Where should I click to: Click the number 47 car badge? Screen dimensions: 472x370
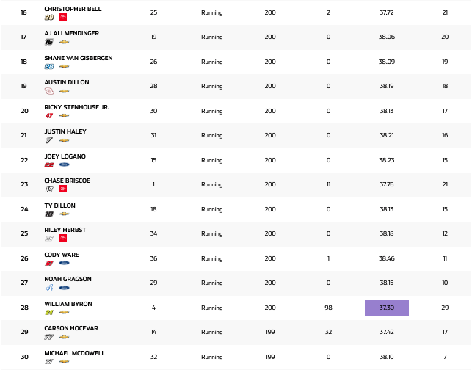(x=49, y=115)
